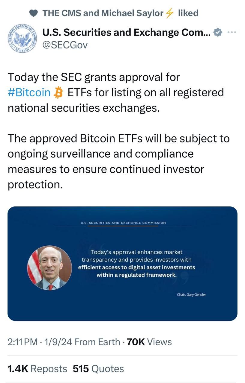The width and height of the screenshot is (245, 383).
Task: View the 515 Quotes list
Action: (98, 369)
